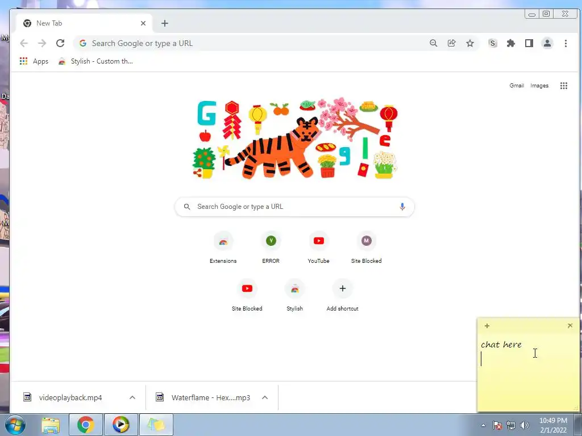The width and height of the screenshot is (582, 436).
Task: Open downloaded Waterflame - Hex....mp3 file
Action: [x=210, y=397]
